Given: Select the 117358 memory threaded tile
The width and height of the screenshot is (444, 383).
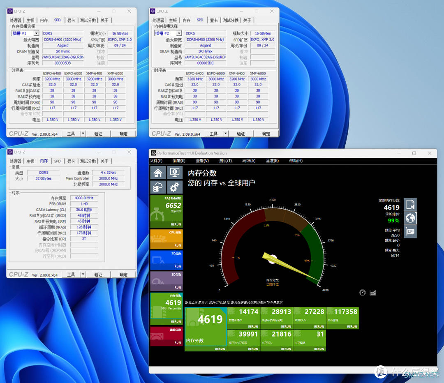Looking at the screenshot, I should pos(342,318).
